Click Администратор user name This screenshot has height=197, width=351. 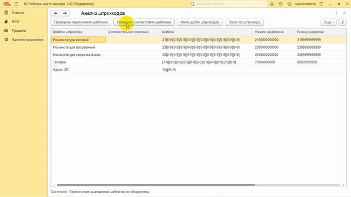click(305, 4)
